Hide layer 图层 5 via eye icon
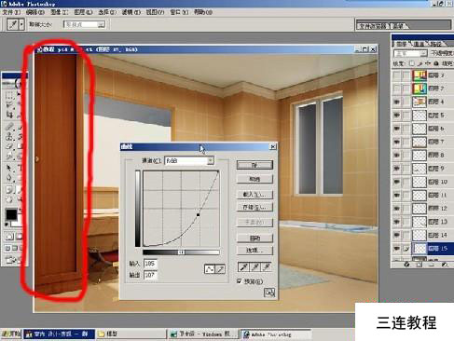Image resolution: width=454 pixels, height=341 pixels. (396, 116)
